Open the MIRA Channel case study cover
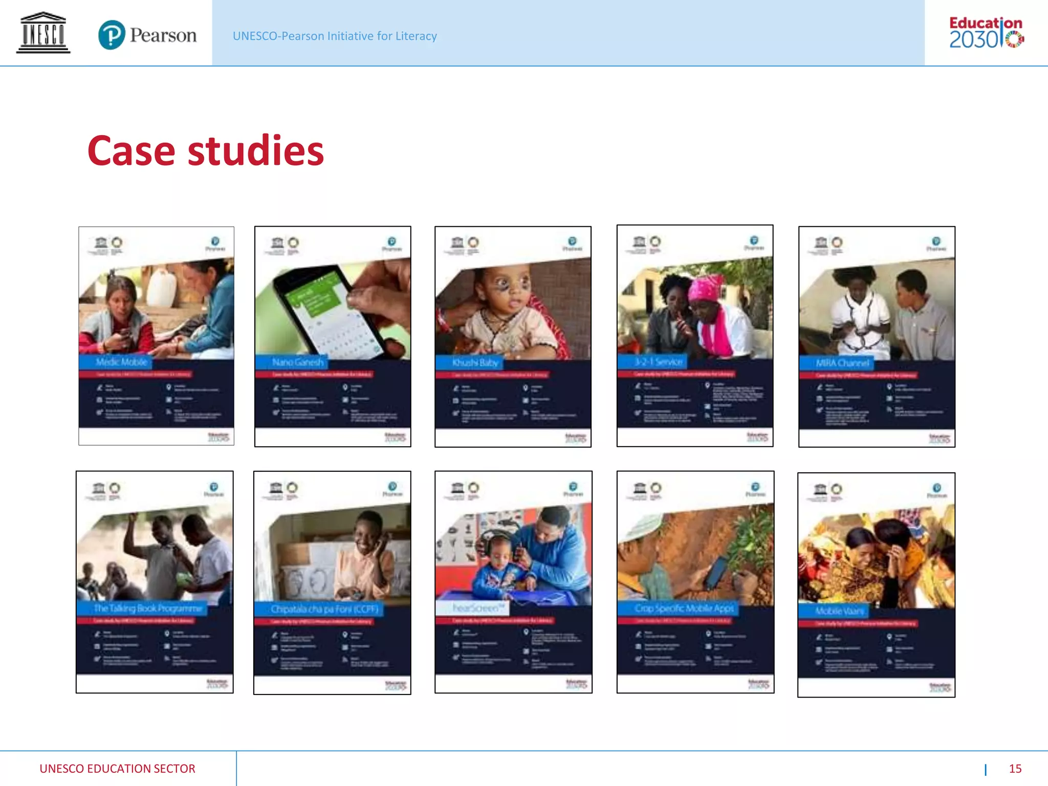This screenshot has height=786, width=1048. [x=877, y=336]
